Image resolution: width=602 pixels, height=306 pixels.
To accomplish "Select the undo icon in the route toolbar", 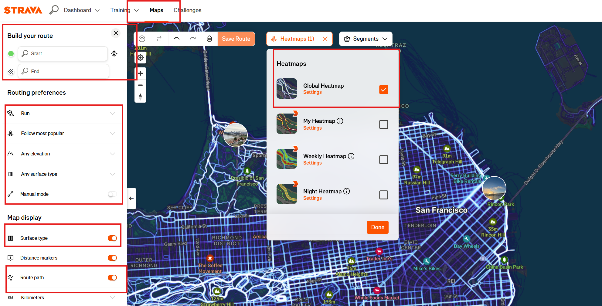I will coord(176,39).
